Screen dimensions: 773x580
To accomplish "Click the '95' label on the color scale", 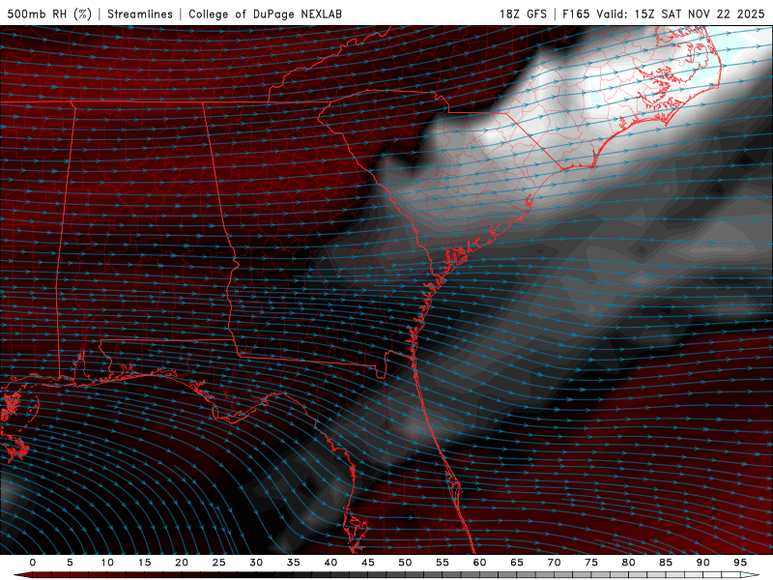I will 740,563.
